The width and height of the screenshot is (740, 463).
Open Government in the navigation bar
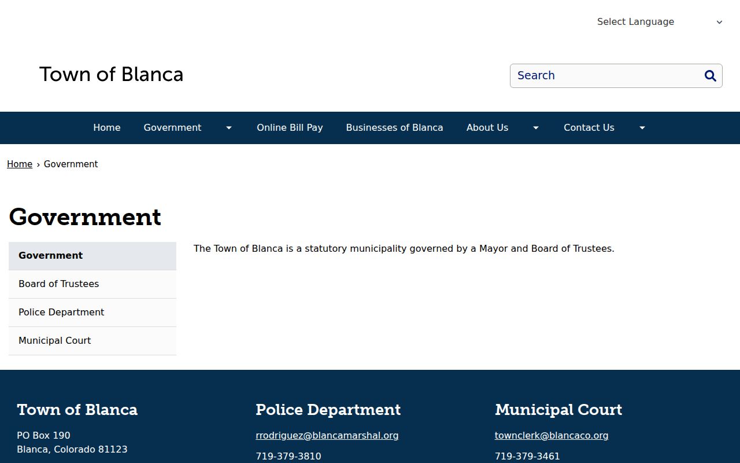172,128
